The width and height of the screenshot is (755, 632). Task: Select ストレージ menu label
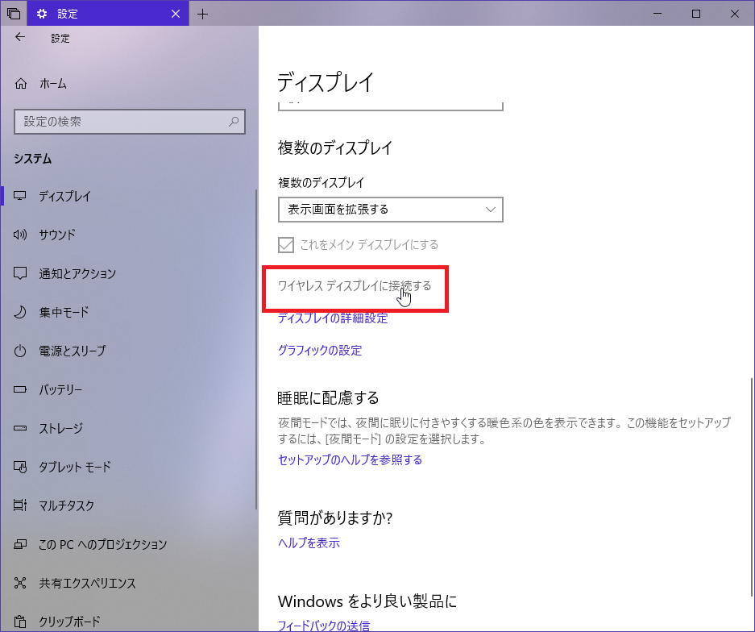point(60,428)
